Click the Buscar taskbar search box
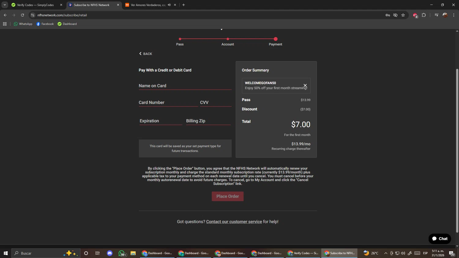The width and height of the screenshot is (459, 258). [46, 253]
